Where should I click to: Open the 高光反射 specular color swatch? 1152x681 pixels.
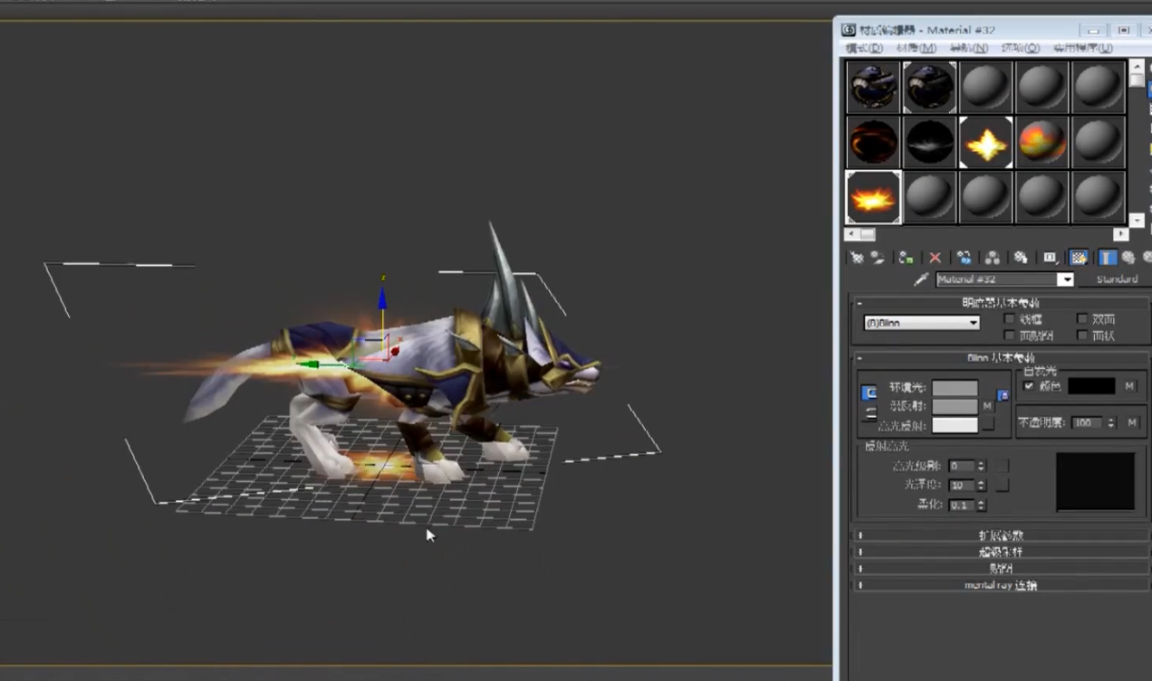(x=955, y=424)
